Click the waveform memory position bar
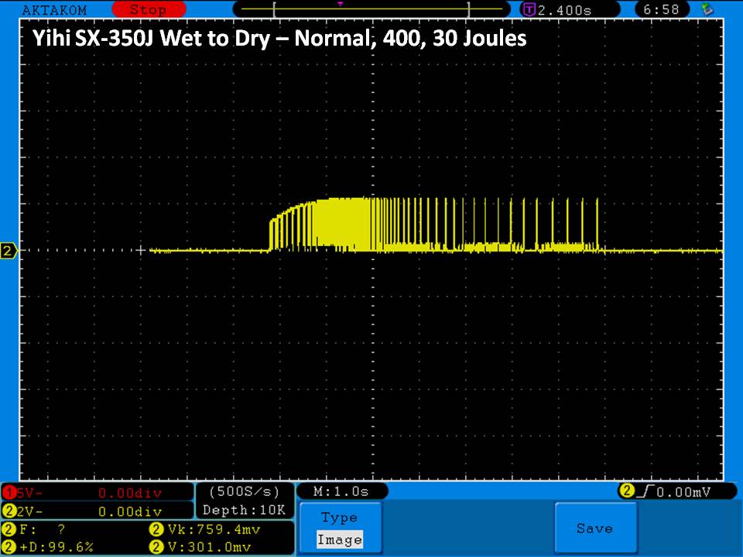This screenshot has height=557, width=743. point(371,10)
